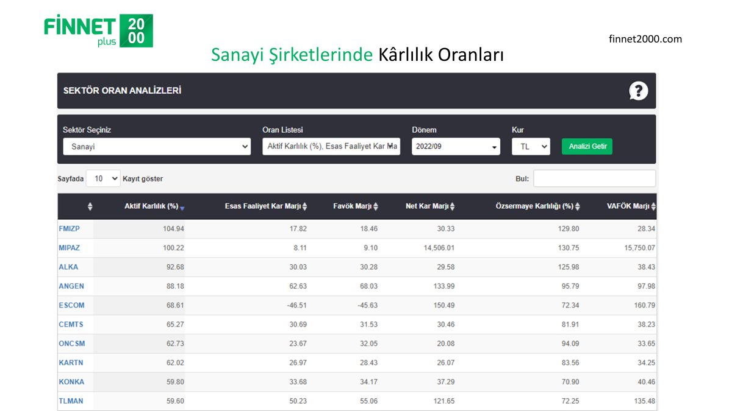Click the 133.99 Net Kar Marjı value
The width and height of the screenshot is (732, 411).
click(444, 286)
